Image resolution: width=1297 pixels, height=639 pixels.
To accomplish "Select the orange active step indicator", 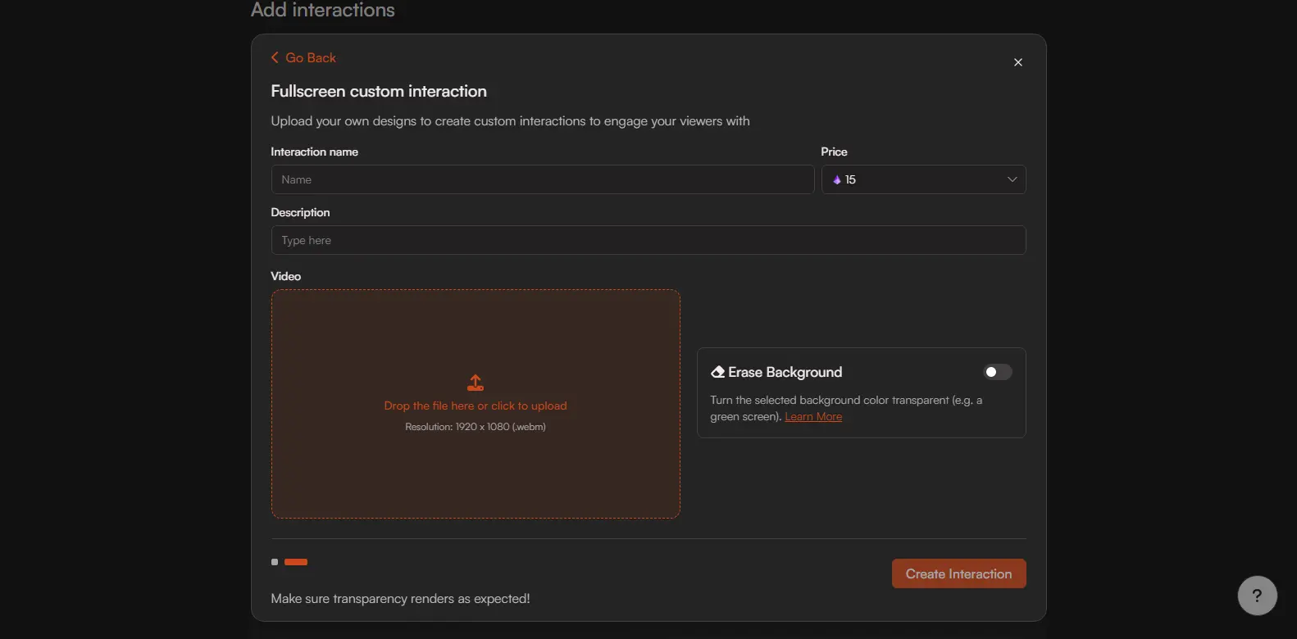I will click(296, 562).
